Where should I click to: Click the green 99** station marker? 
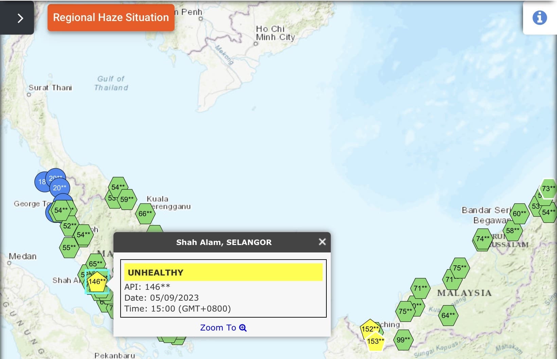point(403,340)
